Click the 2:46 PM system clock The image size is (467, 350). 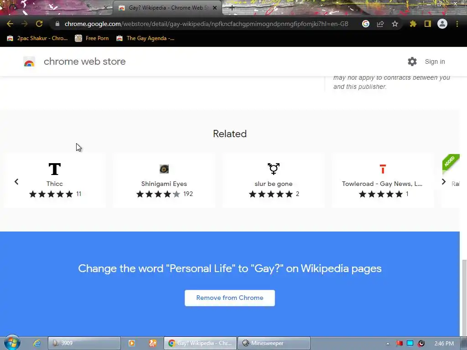(x=444, y=344)
